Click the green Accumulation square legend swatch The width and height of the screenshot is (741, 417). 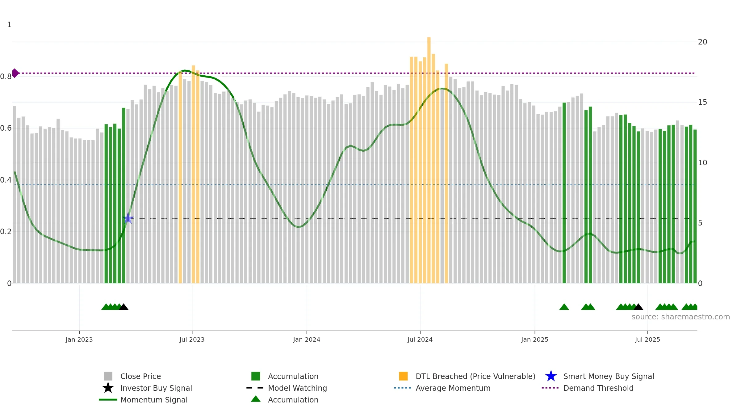point(256,376)
